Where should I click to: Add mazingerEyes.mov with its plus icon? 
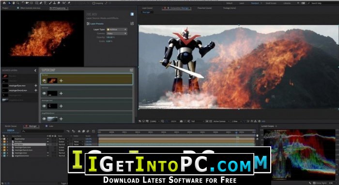point(36,85)
